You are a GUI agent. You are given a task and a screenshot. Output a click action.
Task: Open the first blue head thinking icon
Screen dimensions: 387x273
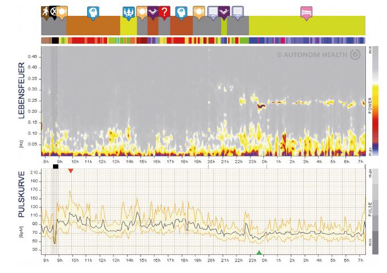pos(92,11)
